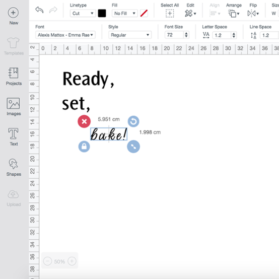Click the 1.998 cm height label

150,132
